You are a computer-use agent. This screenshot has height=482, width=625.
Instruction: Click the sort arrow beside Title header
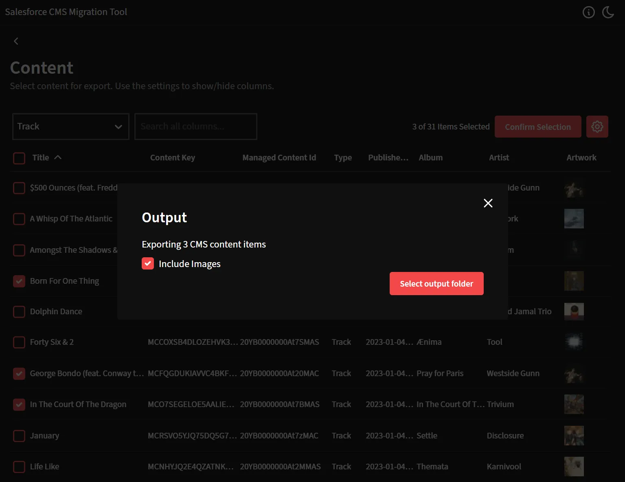point(58,158)
